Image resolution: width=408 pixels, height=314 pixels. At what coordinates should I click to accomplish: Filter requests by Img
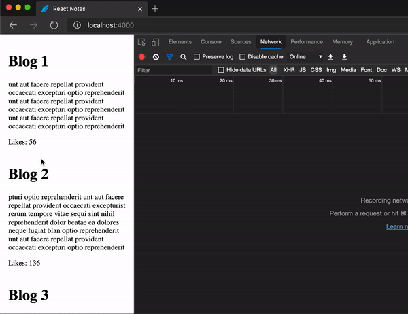[x=331, y=70]
